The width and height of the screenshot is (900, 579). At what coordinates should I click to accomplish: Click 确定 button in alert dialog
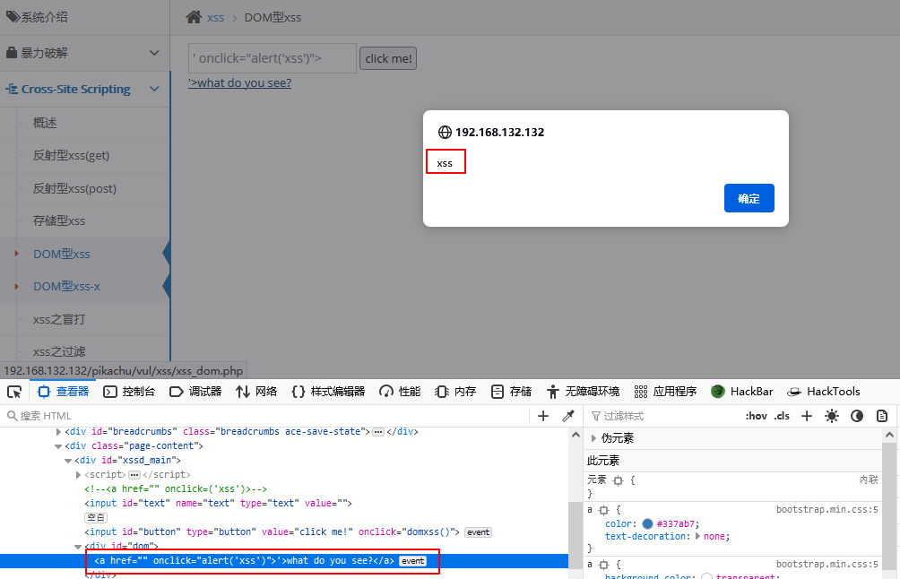[x=749, y=199]
